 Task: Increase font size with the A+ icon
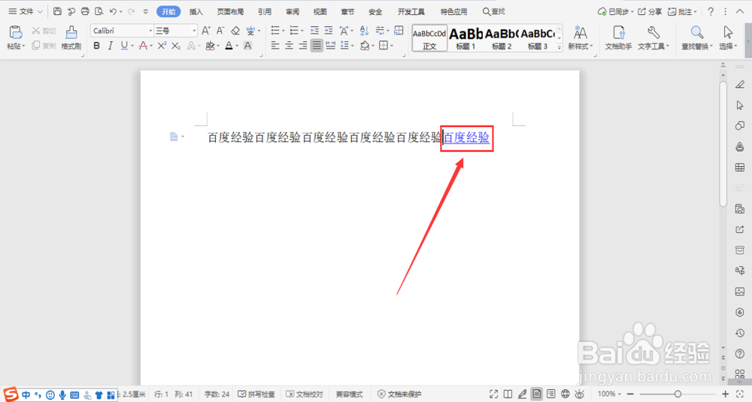point(206,31)
